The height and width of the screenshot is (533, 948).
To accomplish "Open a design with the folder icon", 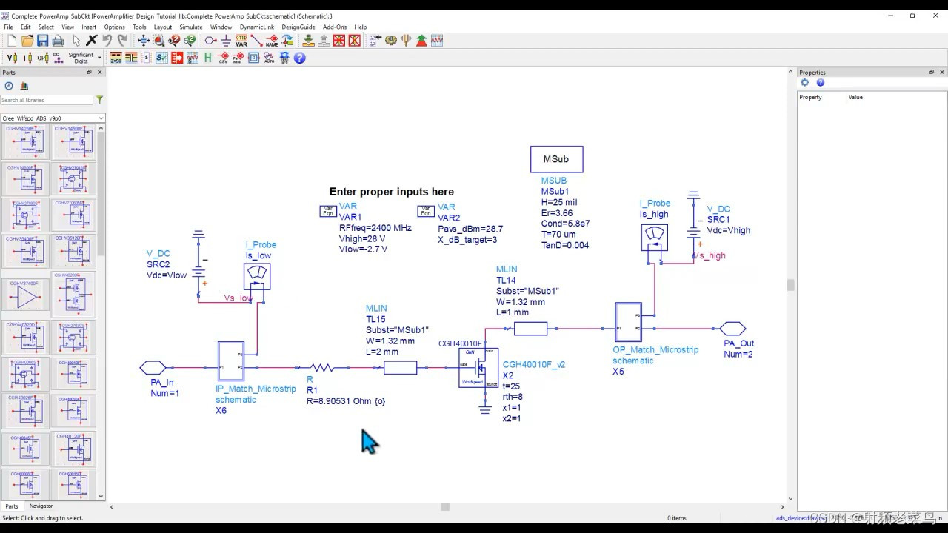I will coord(27,41).
